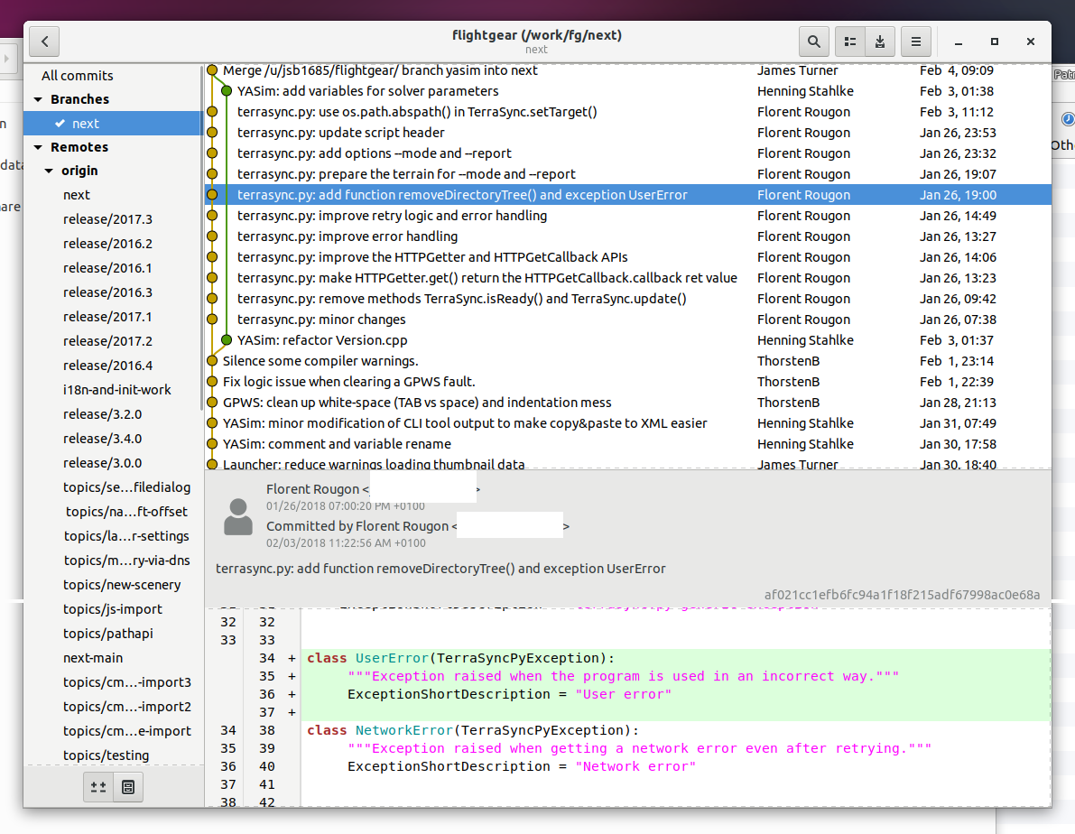Select local branch next
Image resolution: width=1075 pixels, height=834 pixels.
click(x=114, y=124)
